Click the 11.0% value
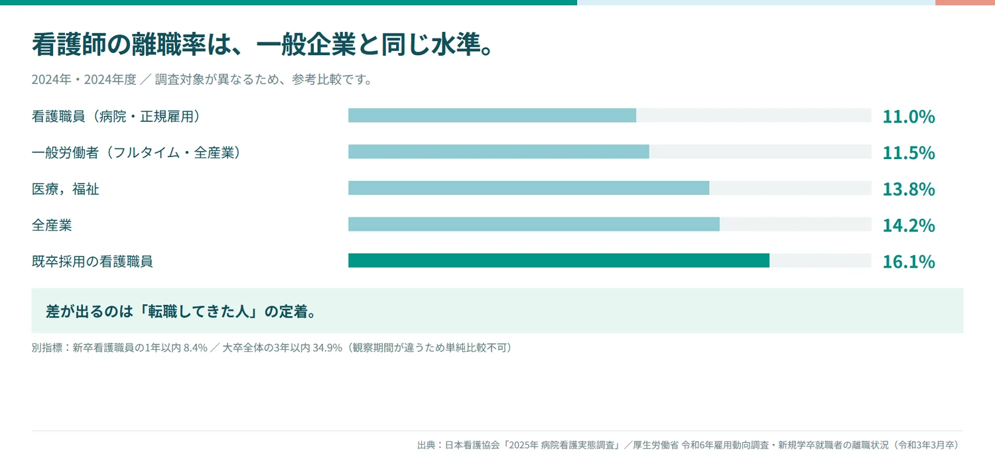This screenshot has height=464, width=995. click(x=909, y=117)
